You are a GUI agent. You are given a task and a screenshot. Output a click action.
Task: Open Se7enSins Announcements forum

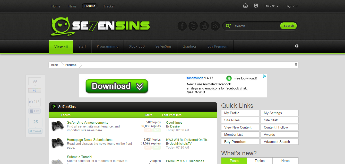click(88, 123)
